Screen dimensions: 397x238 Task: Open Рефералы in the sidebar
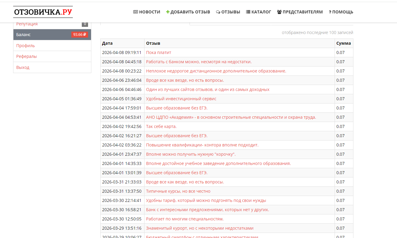52,56
